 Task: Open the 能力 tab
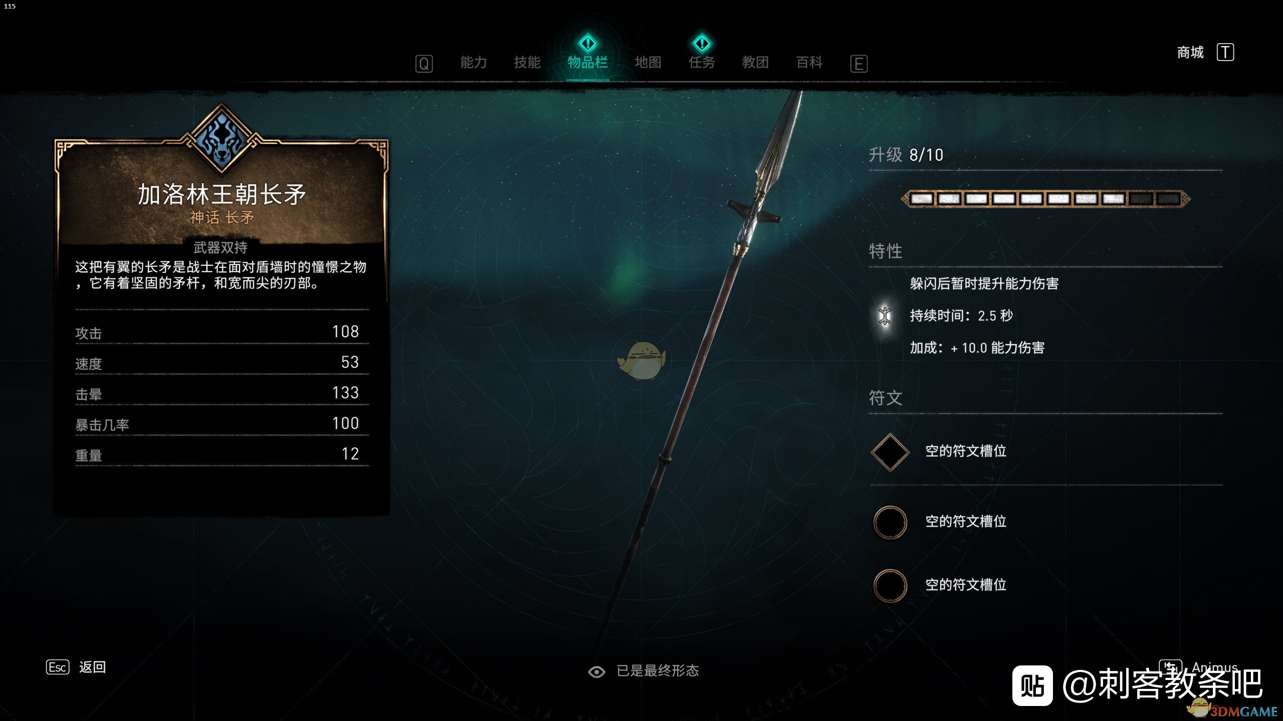(x=474, y=63)
